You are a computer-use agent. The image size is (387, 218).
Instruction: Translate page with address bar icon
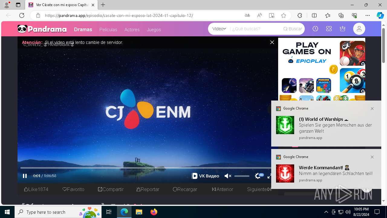click(247, 15)
